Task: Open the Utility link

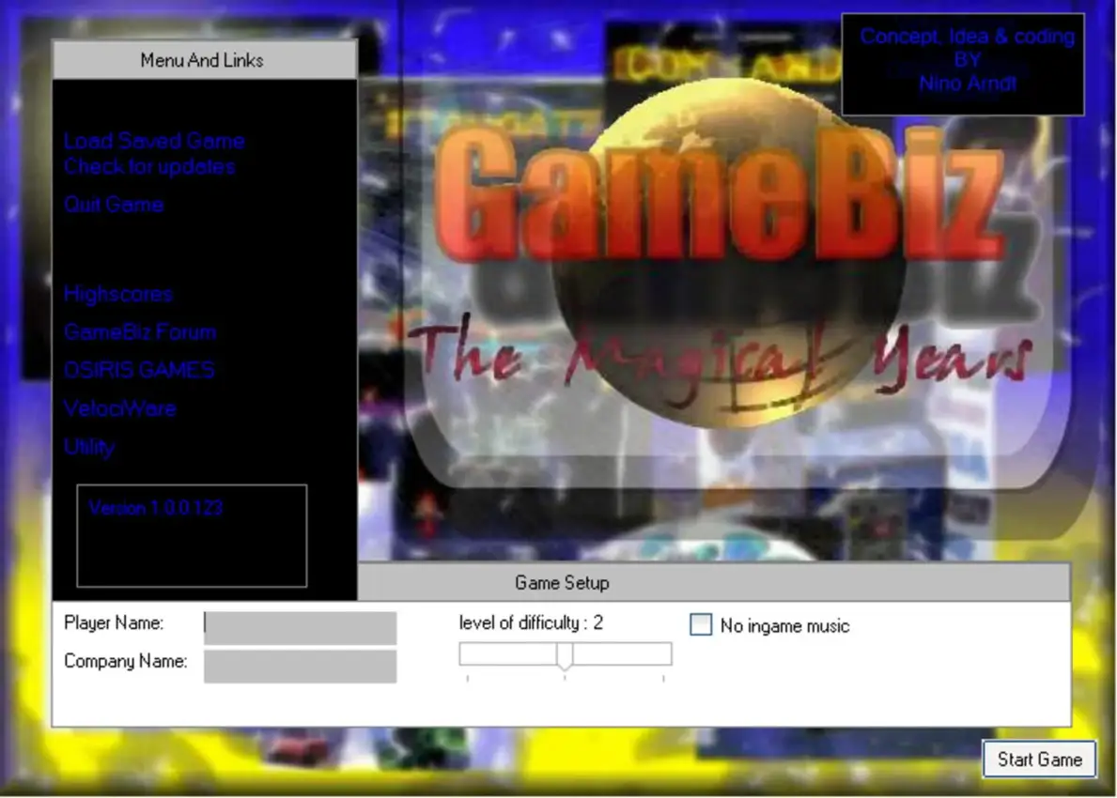Action: point(89,447)
